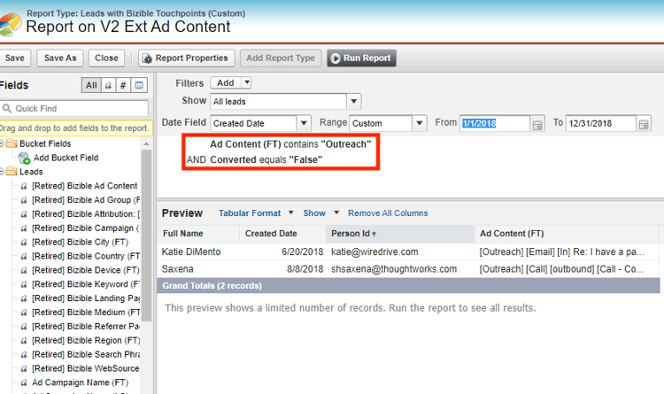Viewport: 664px width, 394px height.
Task: Click the From date input field
Action: point(495,123)
